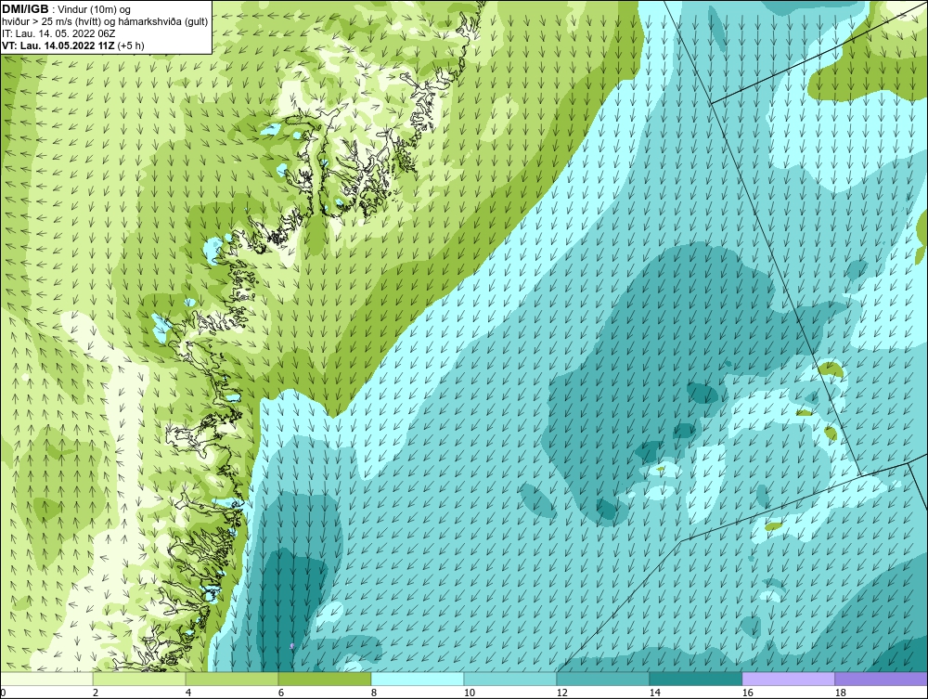This screenshot has height=699, width=928.
Task: Click the 8–10 m/s pale cyan legend swatch
Action: (418, 679)
